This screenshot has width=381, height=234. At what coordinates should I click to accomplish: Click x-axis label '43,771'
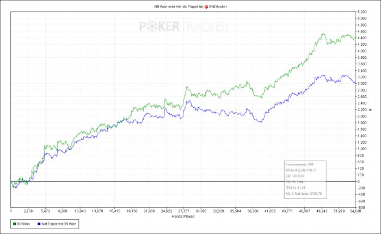(287, 211)
